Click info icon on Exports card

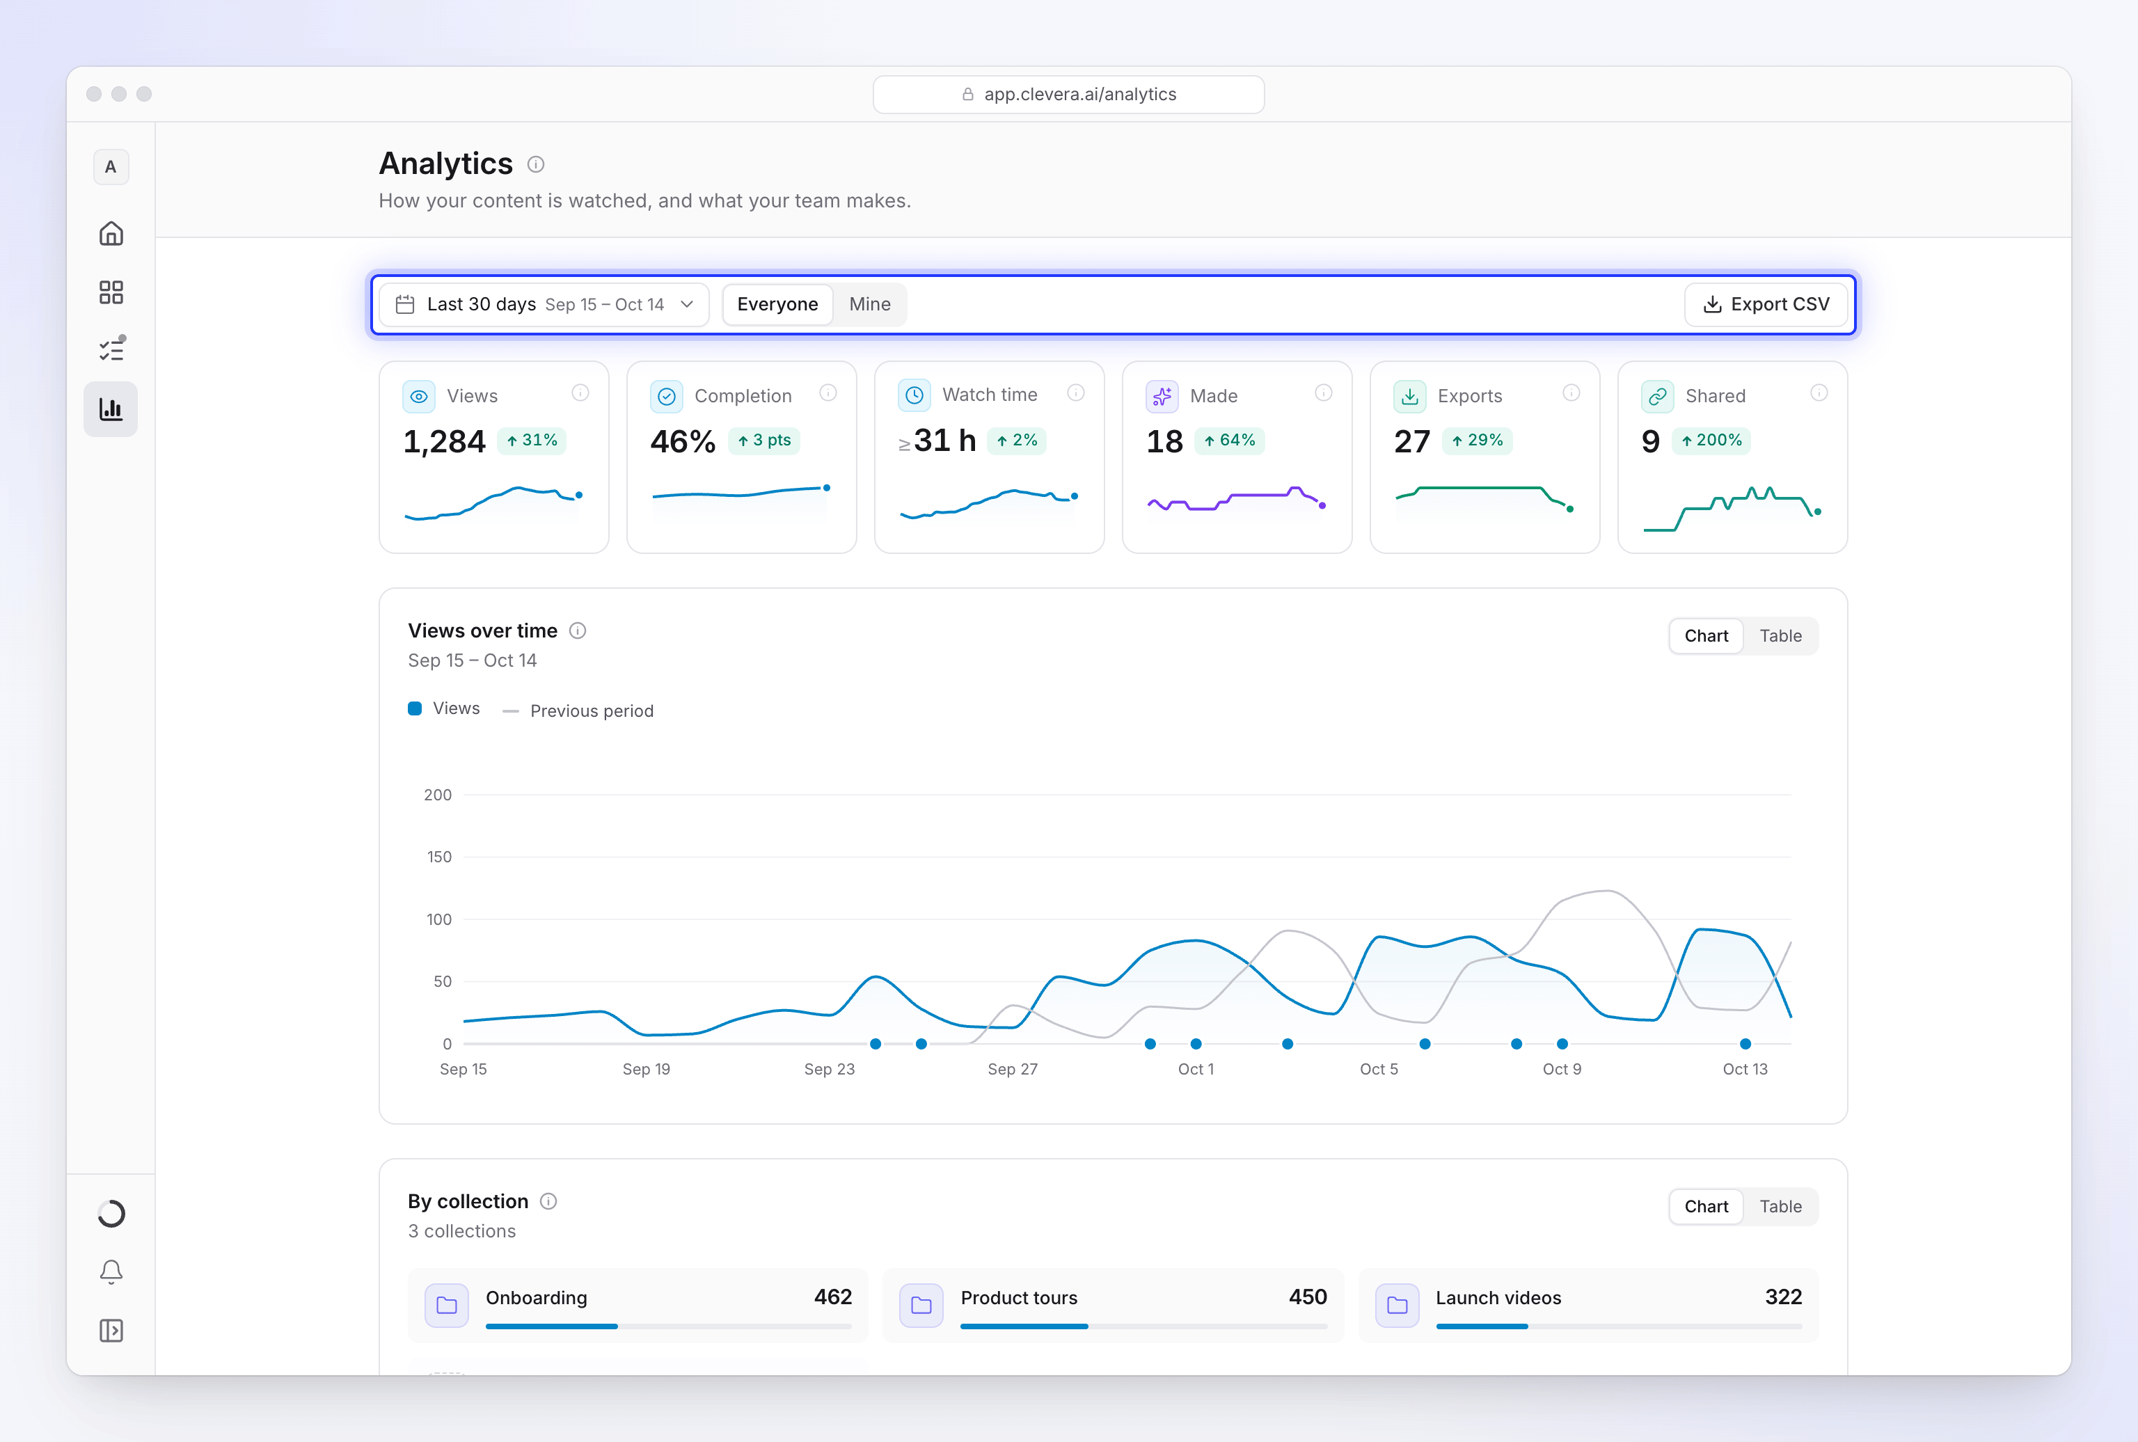coord(1571,393)
